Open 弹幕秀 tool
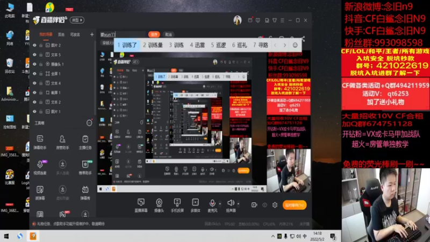 tap(85, 193)
